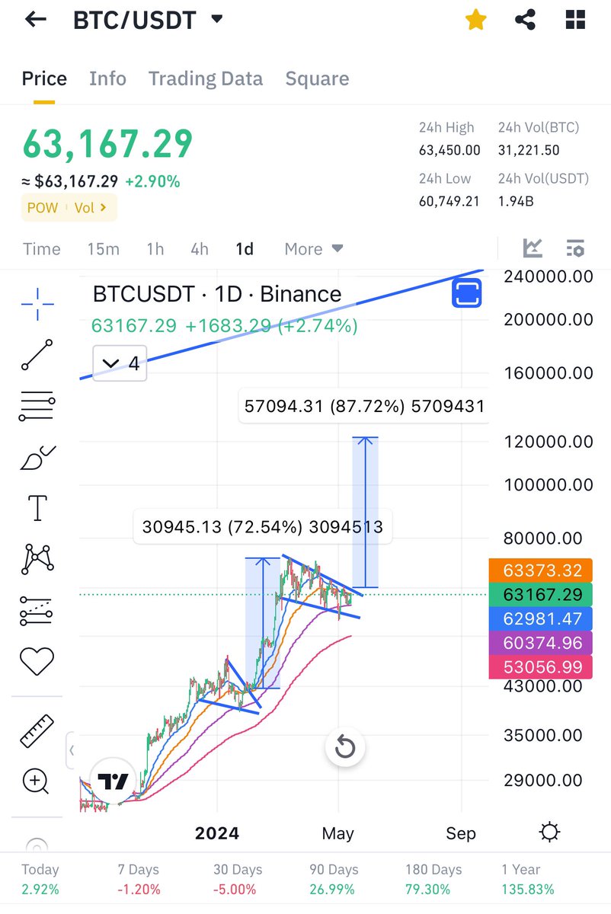Select the trend line tool
The height and width of the screenshot is (914, 611).
(37, 355)
